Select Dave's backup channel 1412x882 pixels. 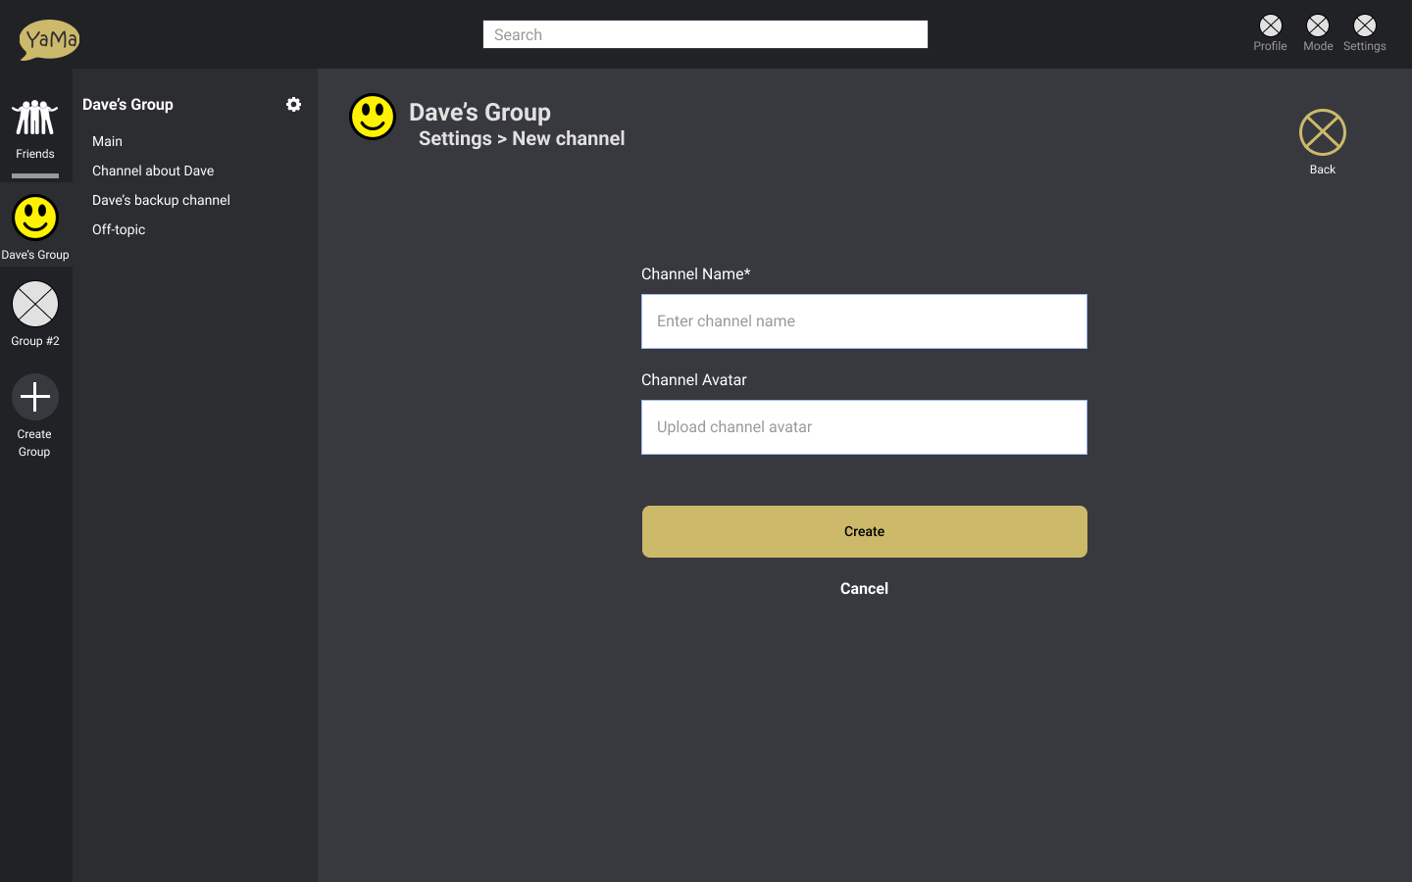coord(161,200)
